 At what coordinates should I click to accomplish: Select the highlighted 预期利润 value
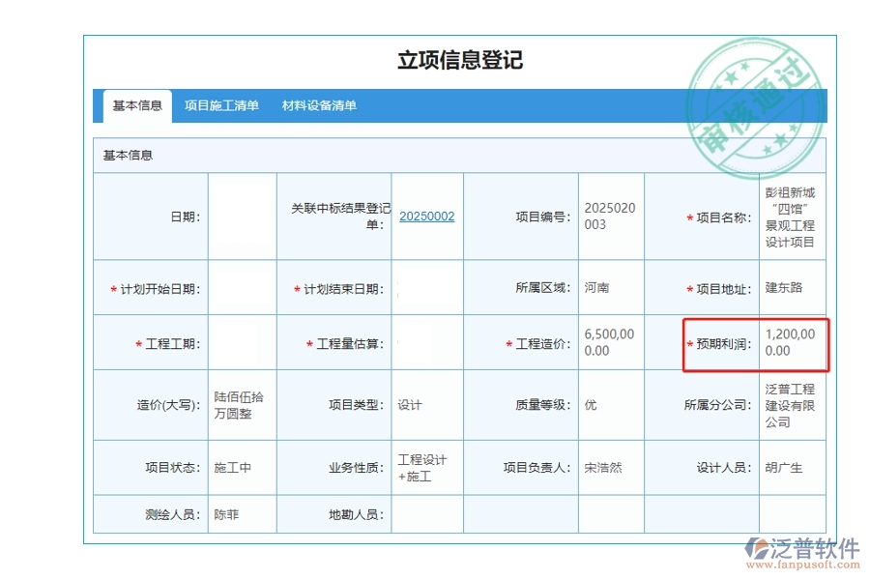pyautogui.click(x=793, y=343)
